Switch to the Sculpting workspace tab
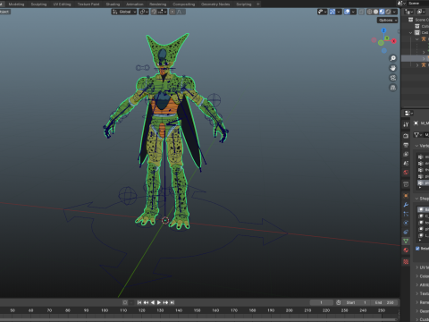The height and width of the screenshot is (322, 429). click(38, 4)
